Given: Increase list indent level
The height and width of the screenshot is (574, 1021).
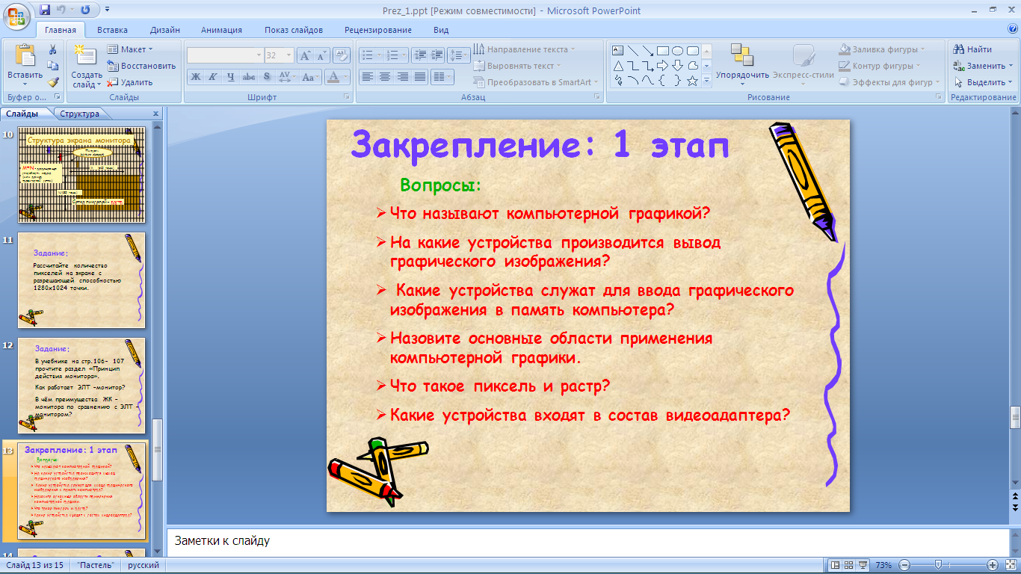Looking at the screenshot, I should (x=436, y=55).
